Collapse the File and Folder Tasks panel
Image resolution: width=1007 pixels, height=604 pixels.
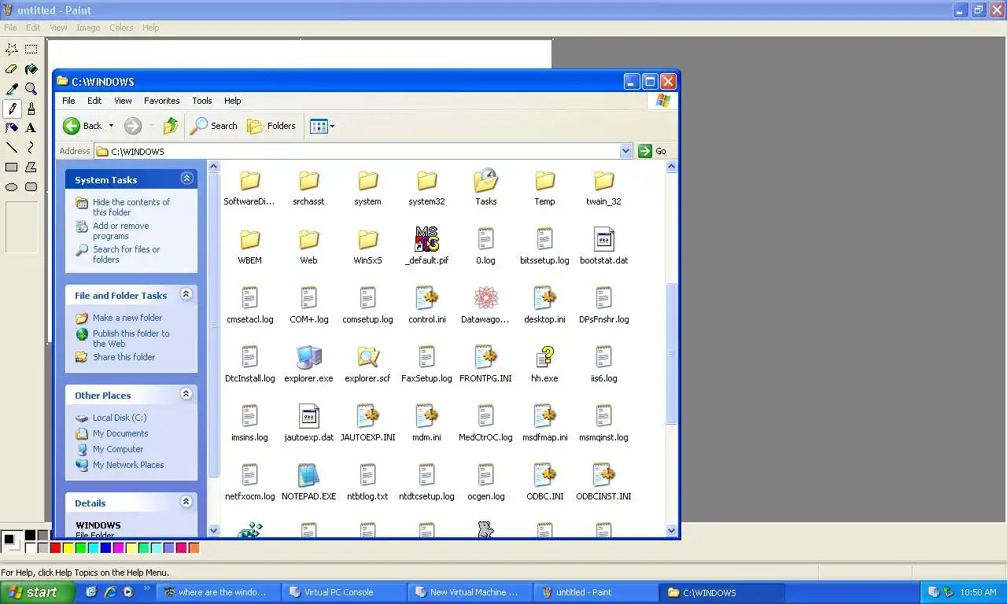[186, 294]
